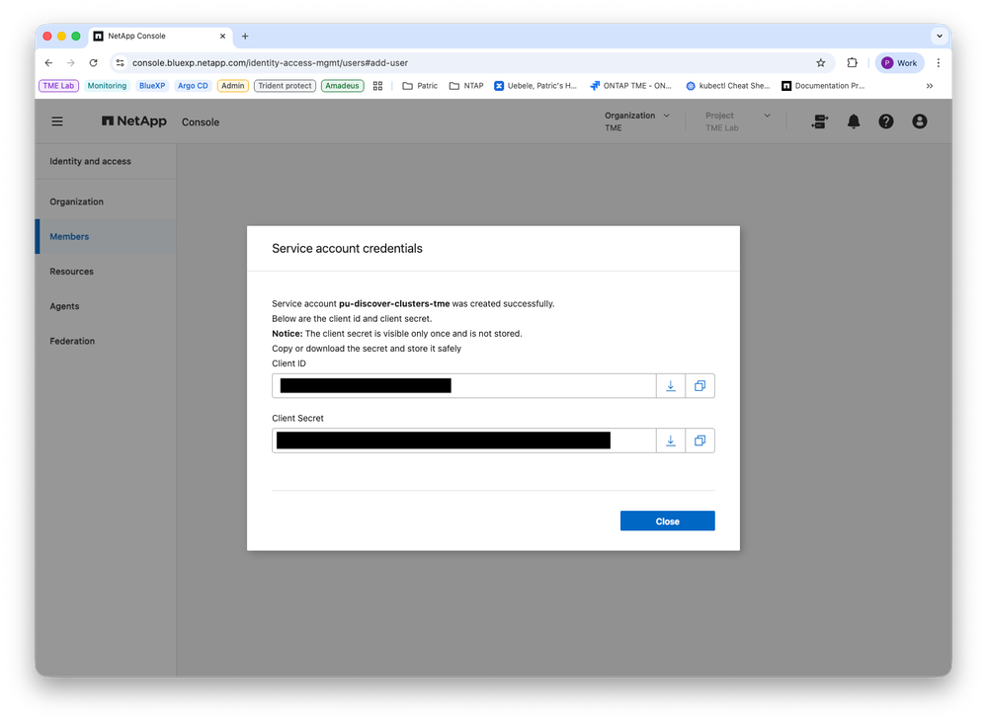Open the Trident protect bookmark
This screenshot has height=723, width=987.
click(x=285, y=86)
